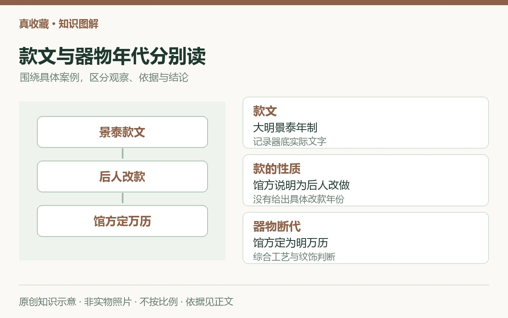Image resolution: width=508 pixels, height=318 pixels.
Task: Open the 器物断代 info card
Action: point(366,238)
